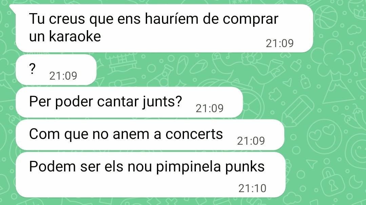366x205 pixels.
Task: Click the paper plane doodle beside the last bubble
Action: [312, 164]
